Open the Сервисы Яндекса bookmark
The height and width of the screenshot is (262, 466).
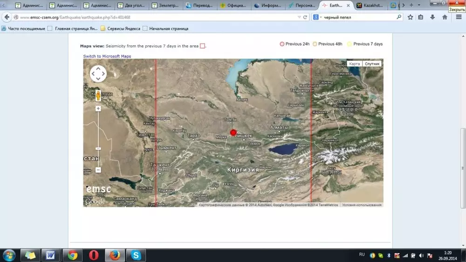[x=120, y=28]
